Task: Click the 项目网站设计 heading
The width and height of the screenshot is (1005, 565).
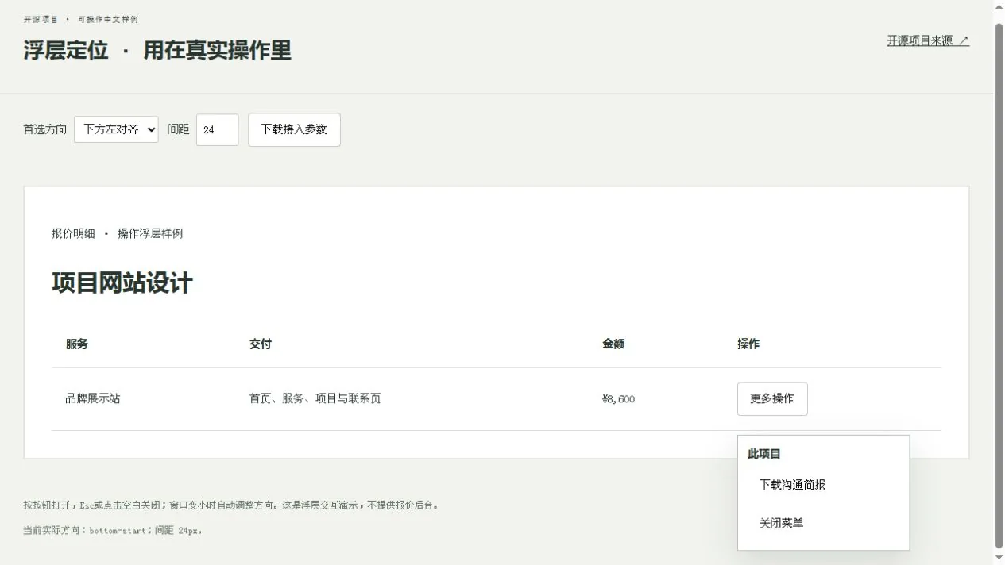Action: pos(122,282)
